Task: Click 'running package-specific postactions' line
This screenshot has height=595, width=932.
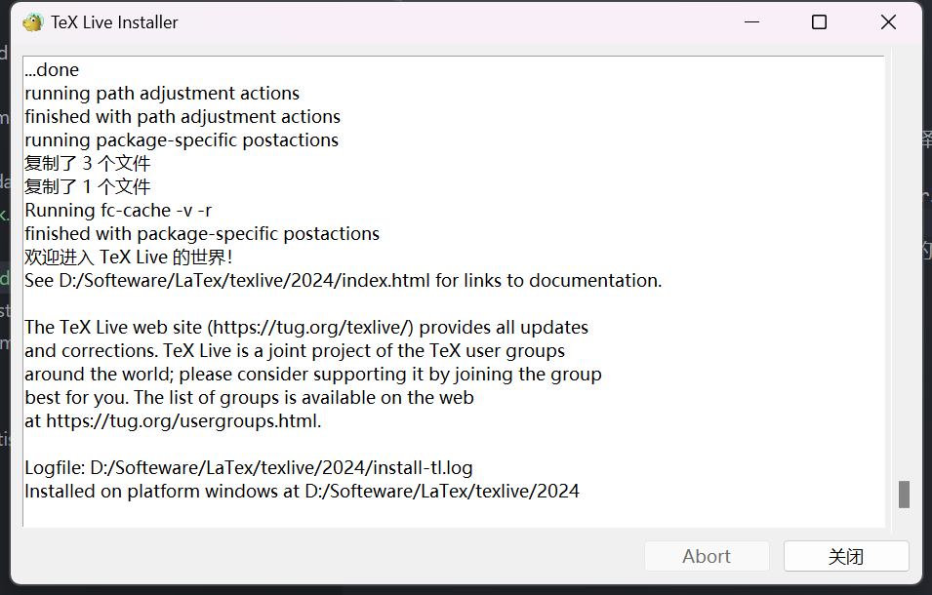Action: point(182,140)
